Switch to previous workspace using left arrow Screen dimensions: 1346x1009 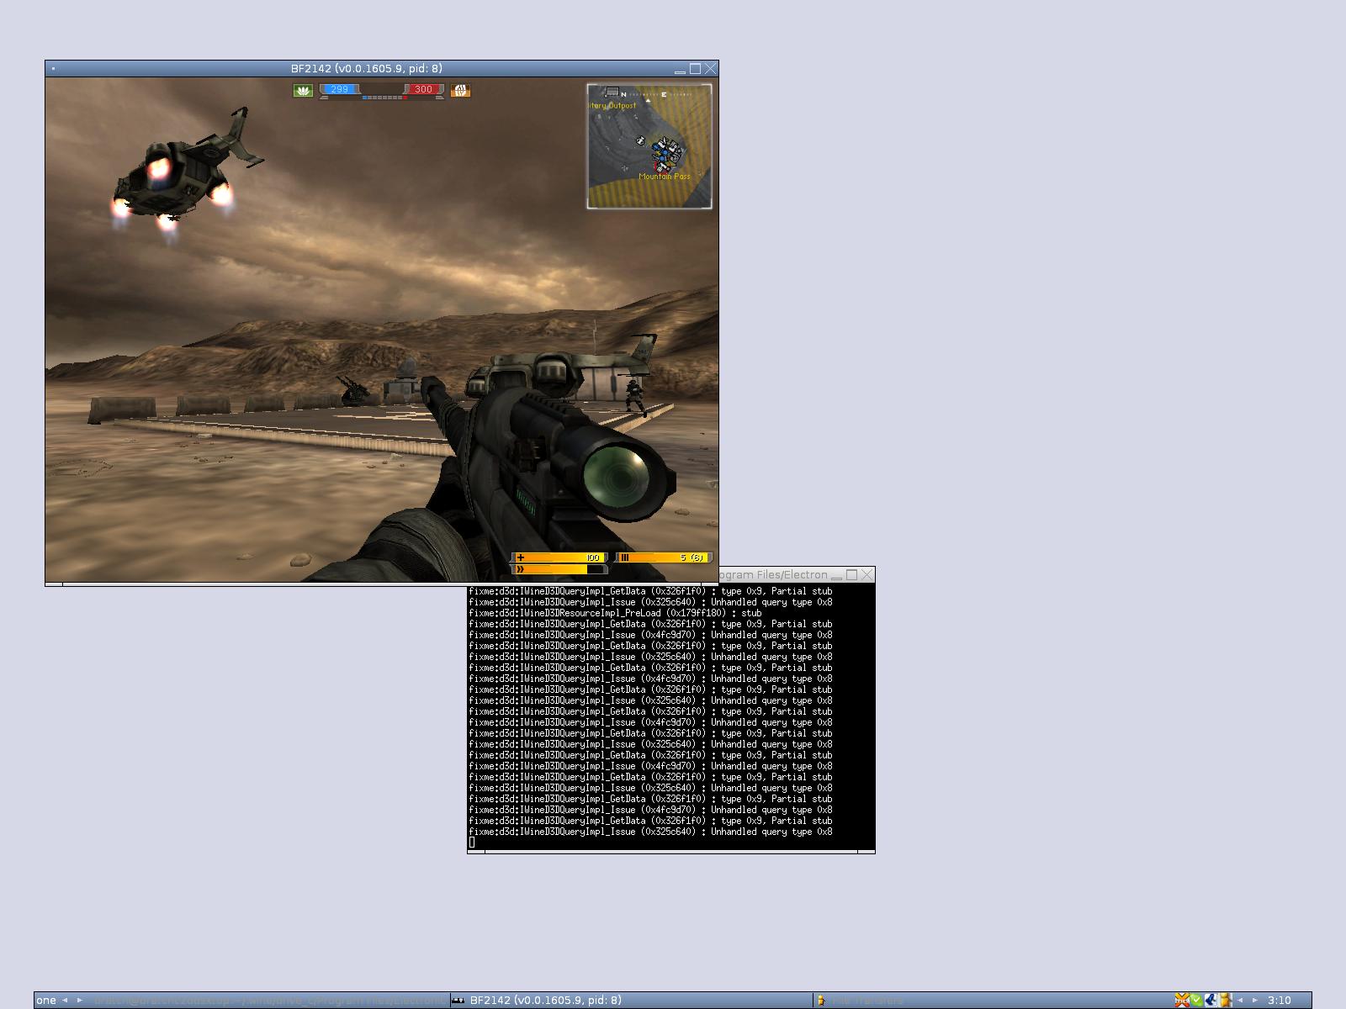tap(65, 1001)
